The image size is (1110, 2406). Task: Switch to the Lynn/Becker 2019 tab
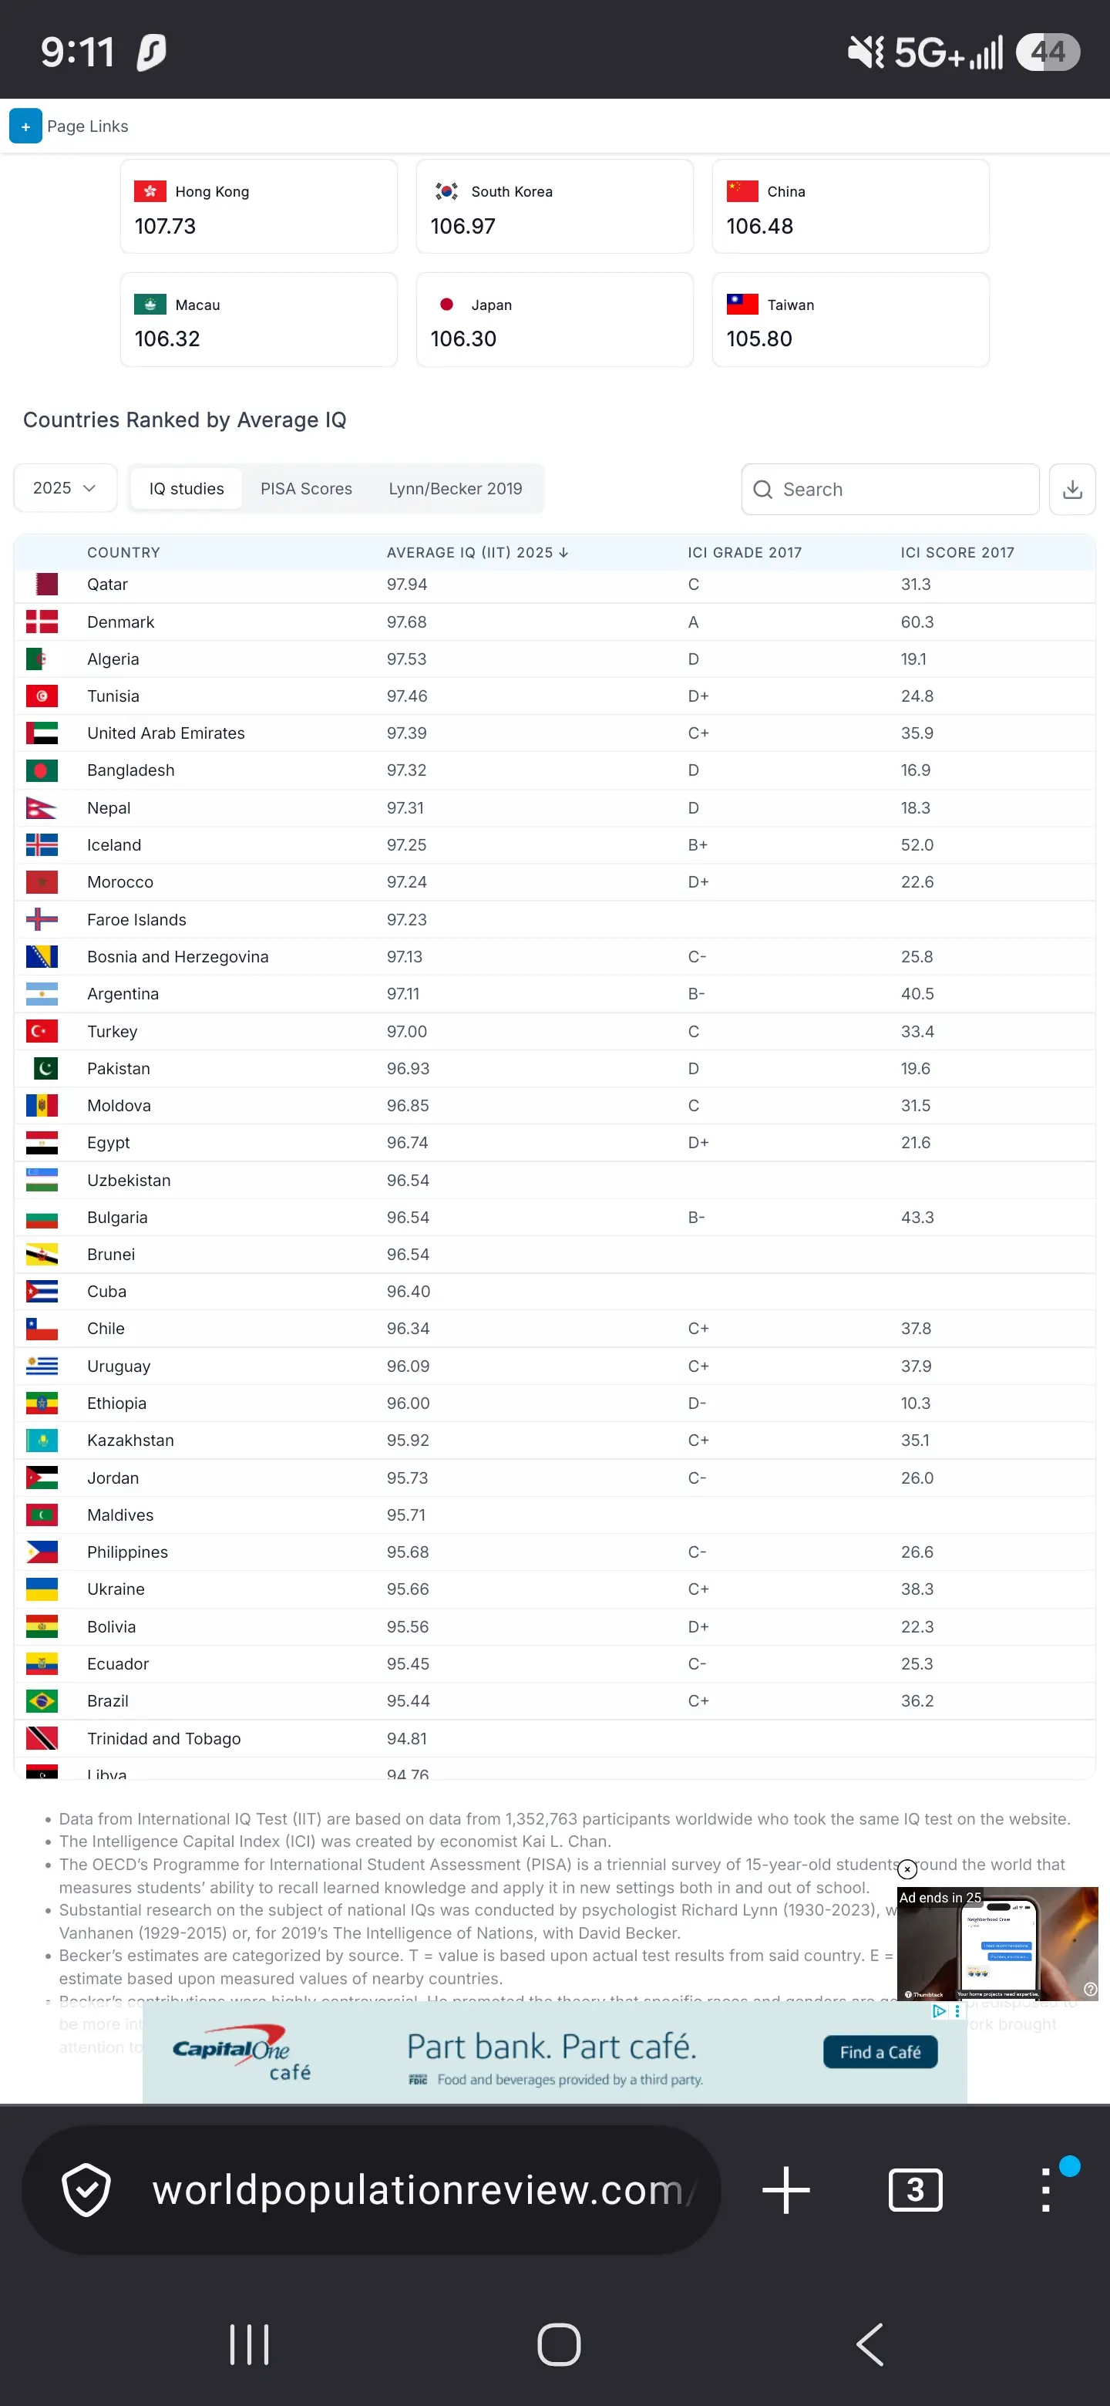tap(455, 488)
